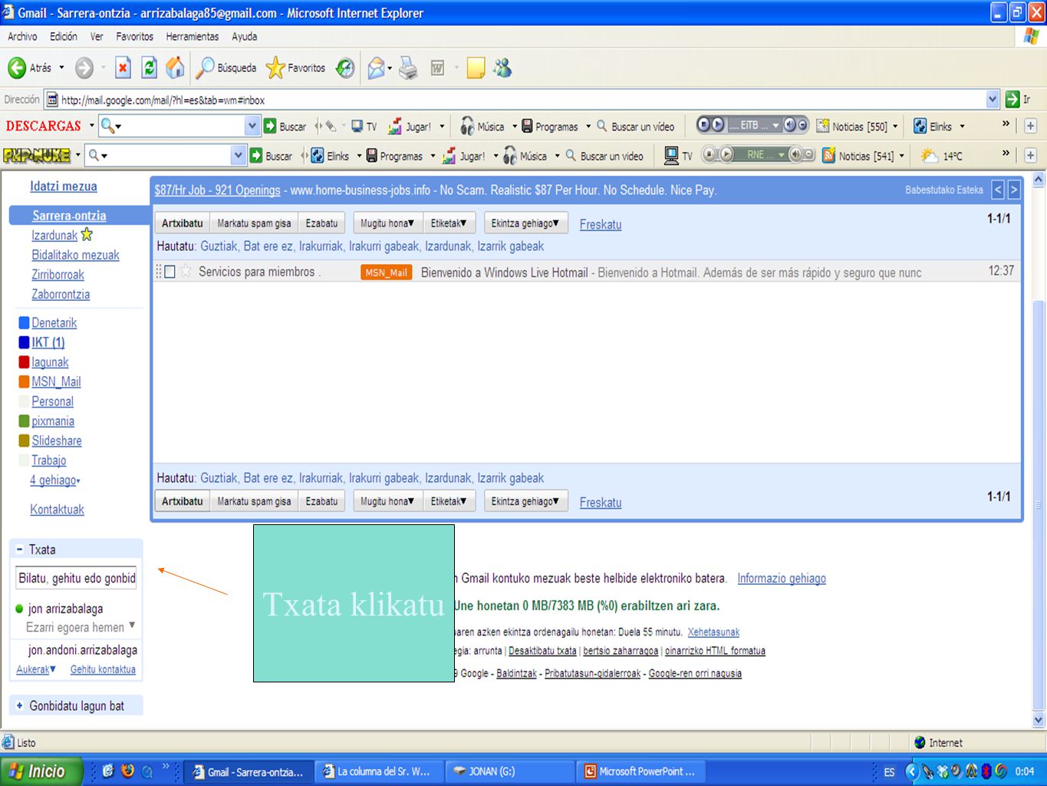Tick the checkbox for Servicios para miembros email

pos(170,272)
